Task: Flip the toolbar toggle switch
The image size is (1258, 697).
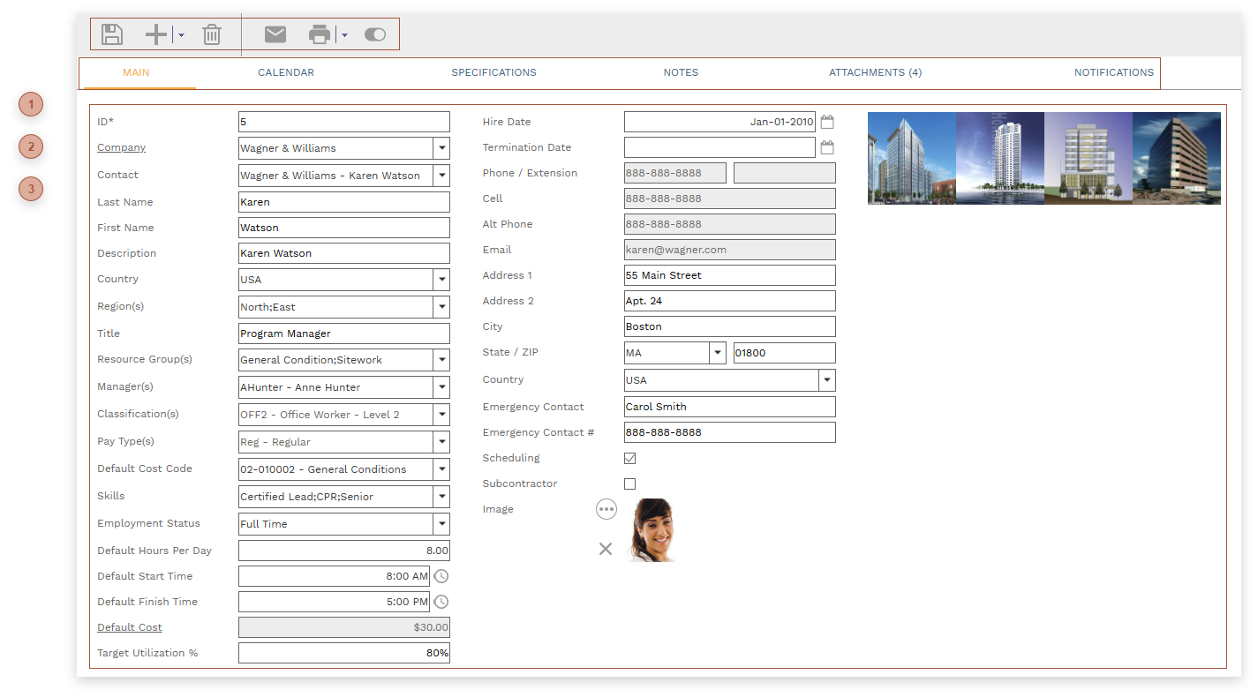Action: tap(375, 34)
